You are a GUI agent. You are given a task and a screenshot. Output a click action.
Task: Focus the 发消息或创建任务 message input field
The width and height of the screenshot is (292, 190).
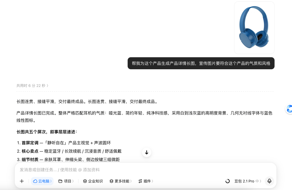tap(145, 170)
